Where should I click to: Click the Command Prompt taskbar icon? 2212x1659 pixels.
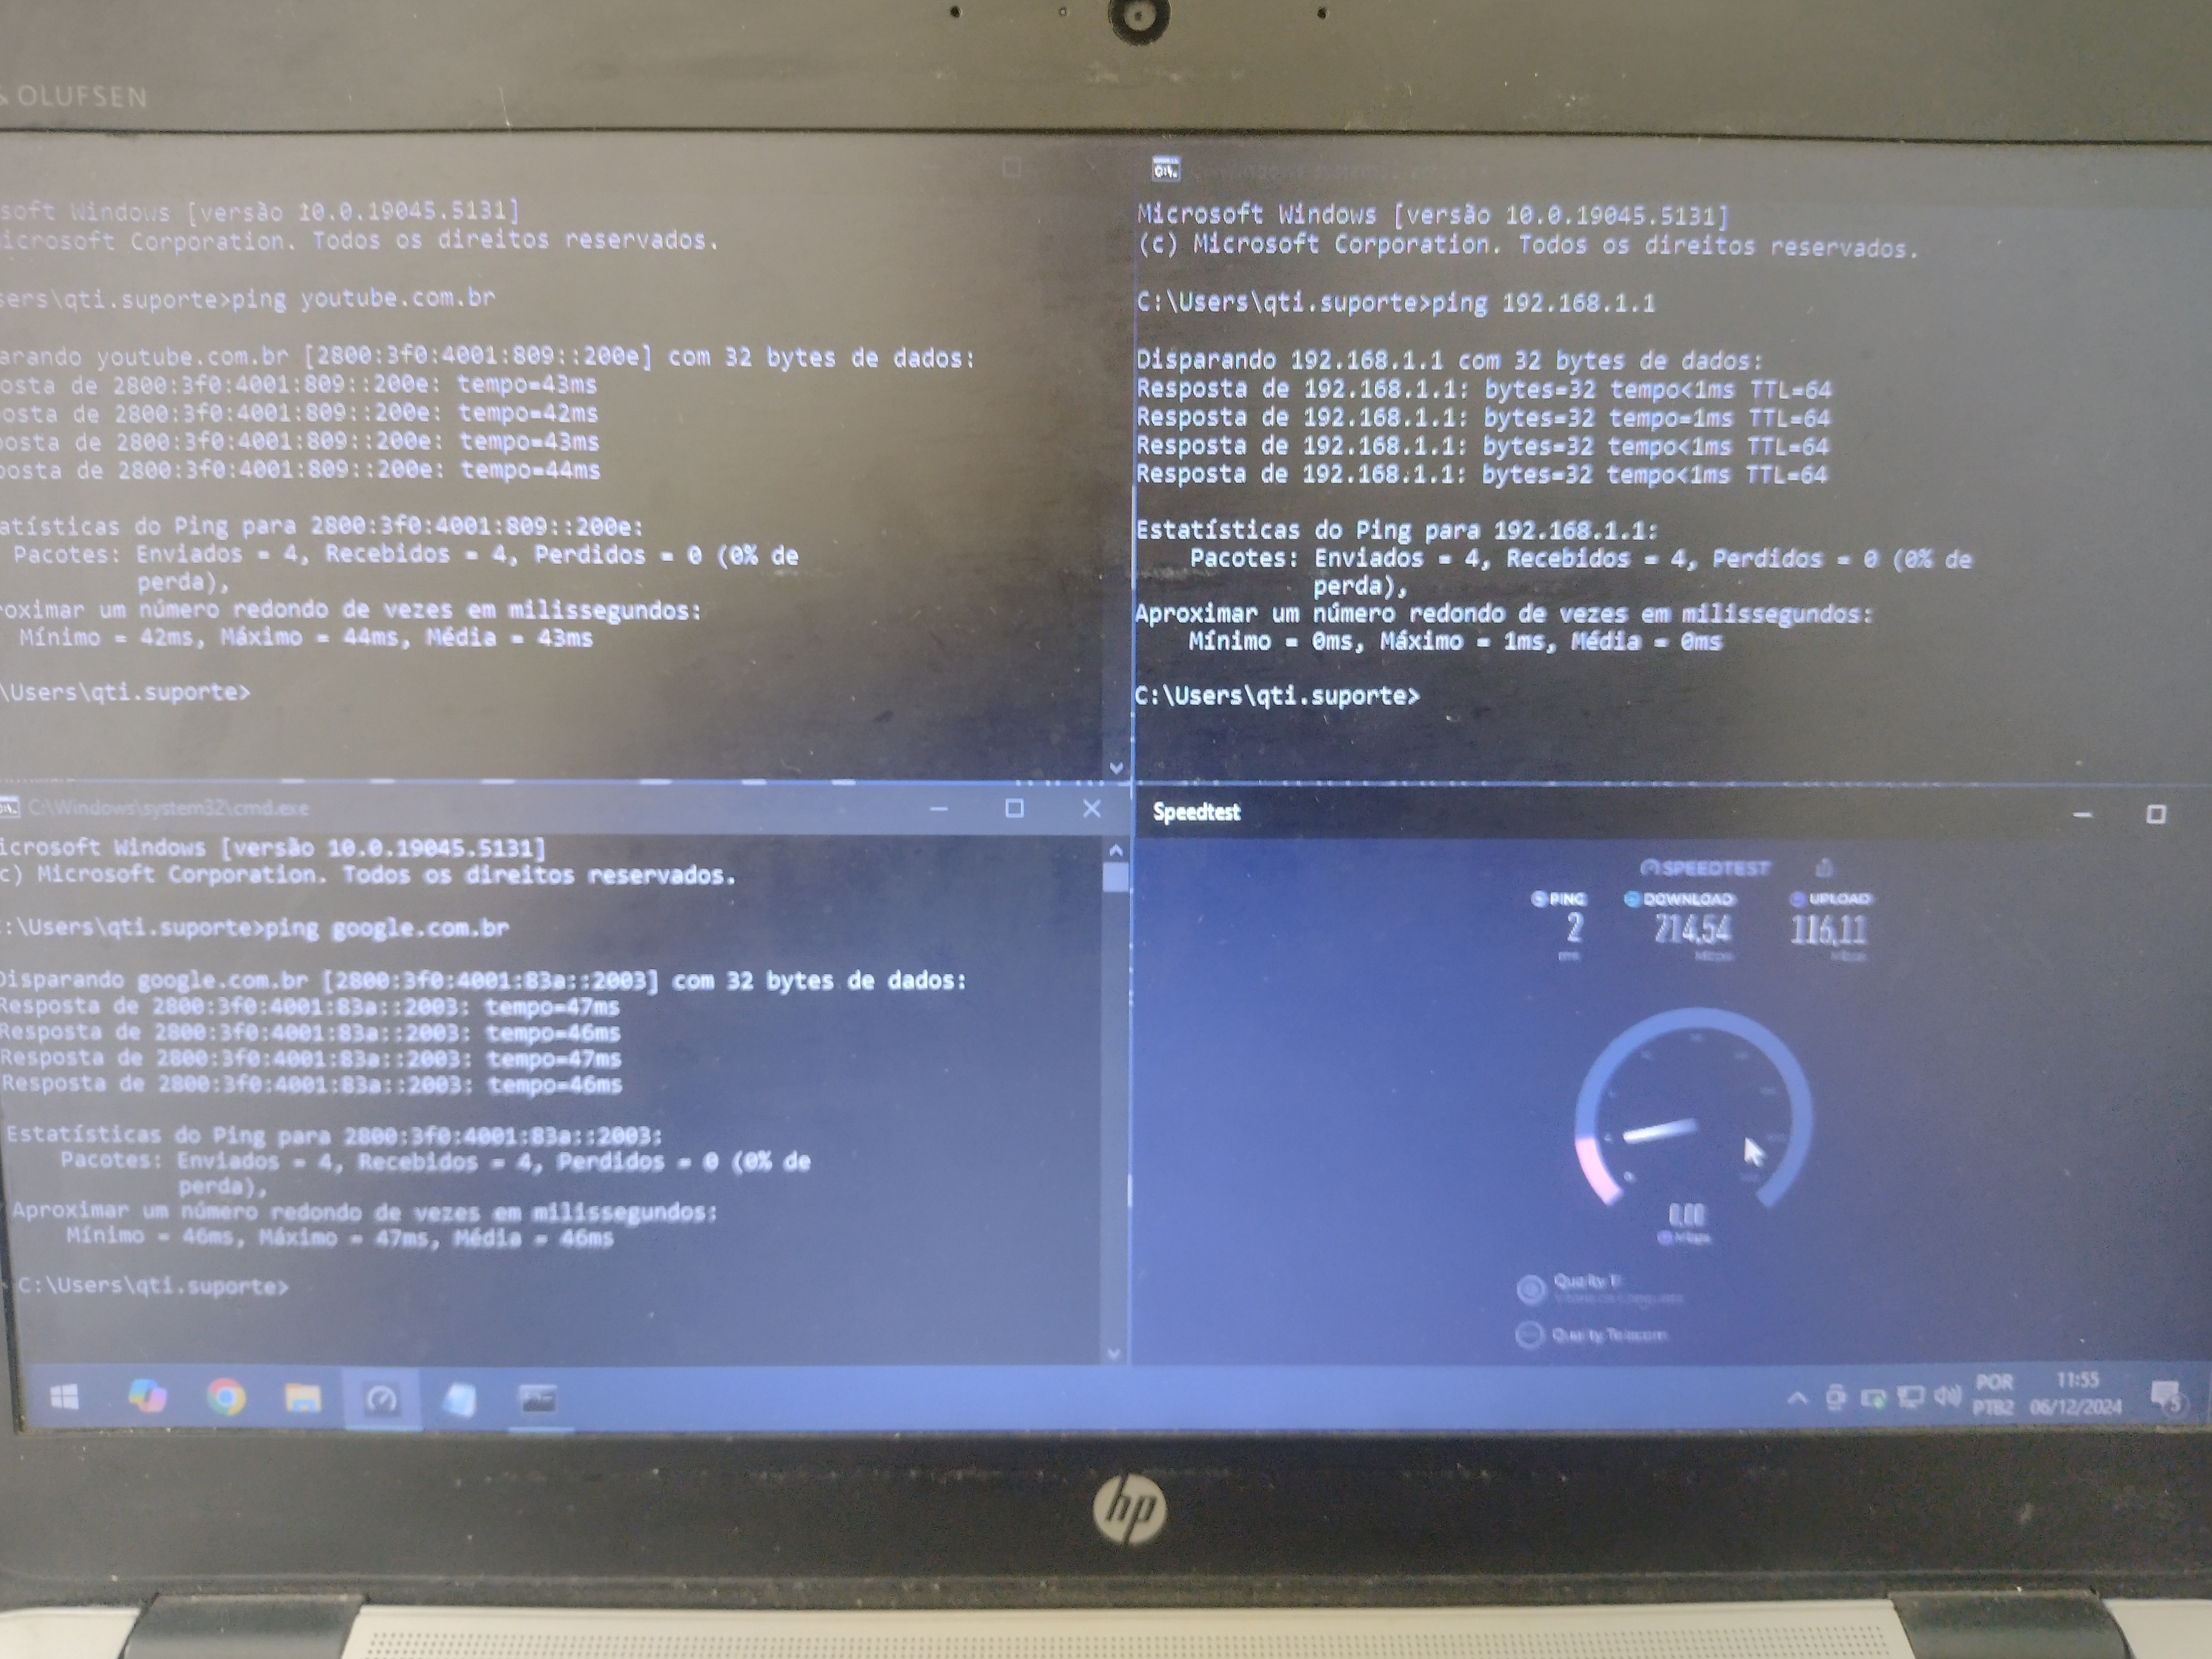(x=538, y=1399)
